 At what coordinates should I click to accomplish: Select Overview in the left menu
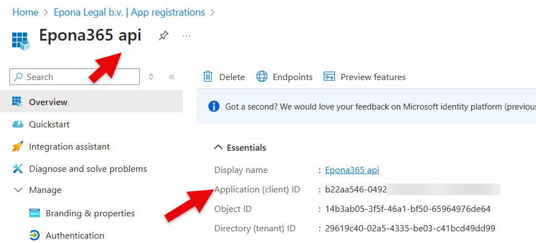tap(48, 102)
